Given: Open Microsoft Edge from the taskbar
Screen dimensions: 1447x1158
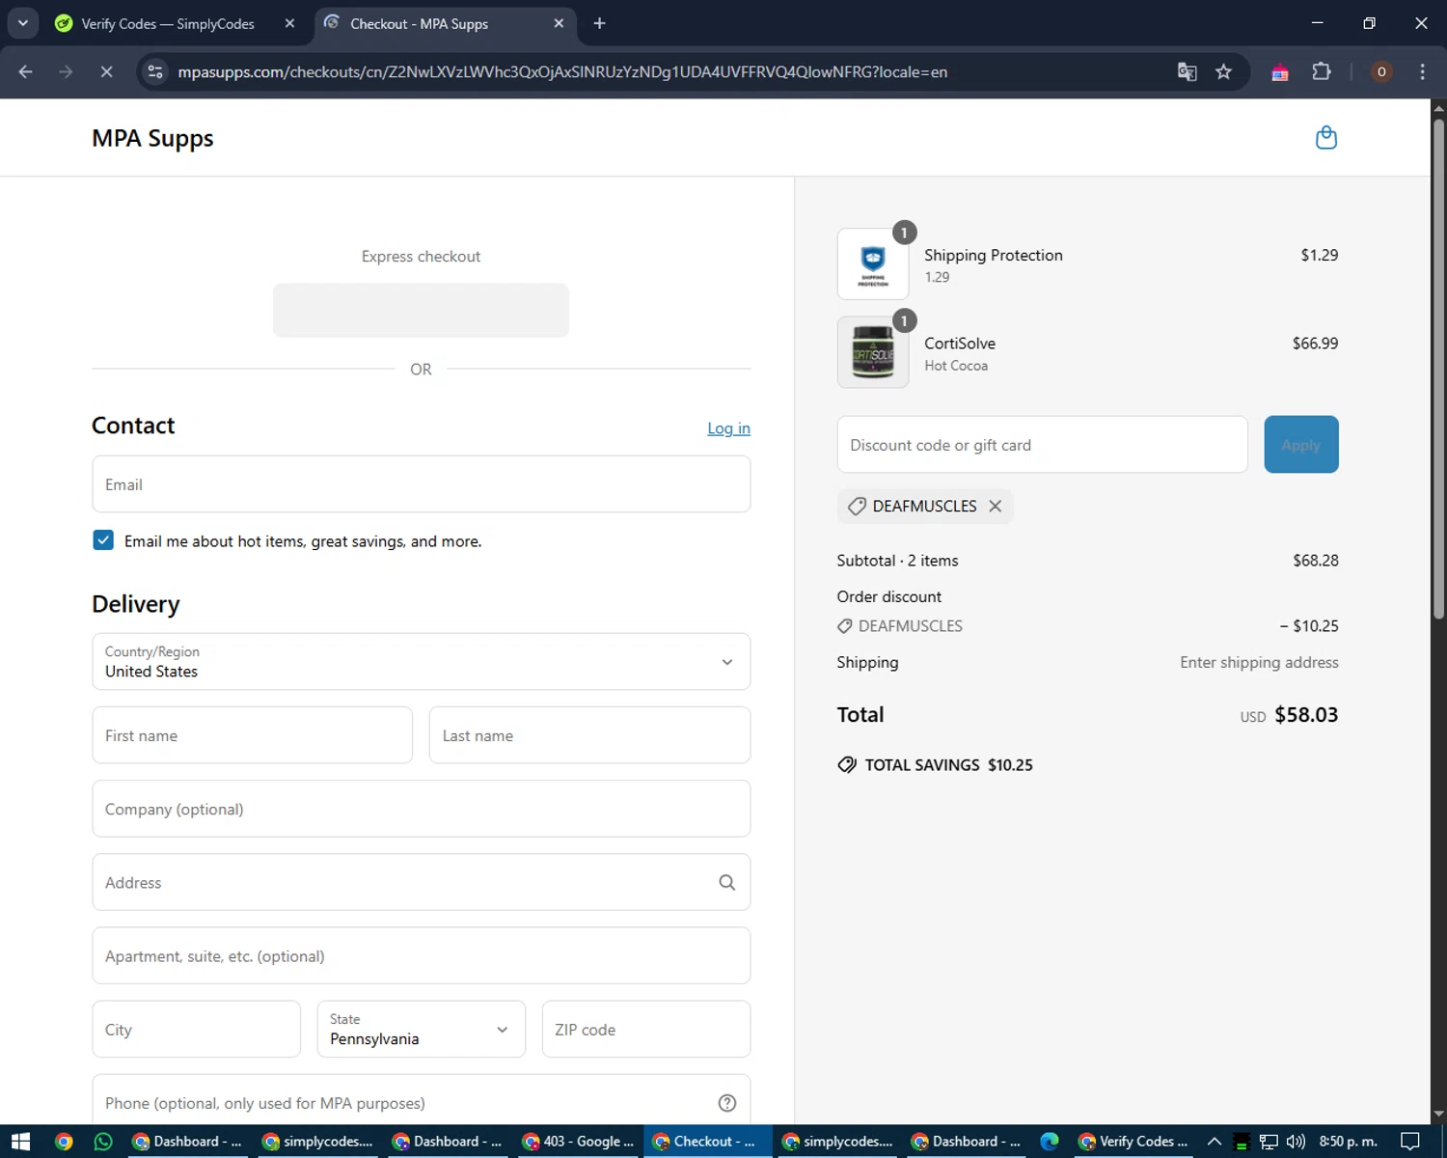Looking at the screenshot, I should coord(1050,1142).
